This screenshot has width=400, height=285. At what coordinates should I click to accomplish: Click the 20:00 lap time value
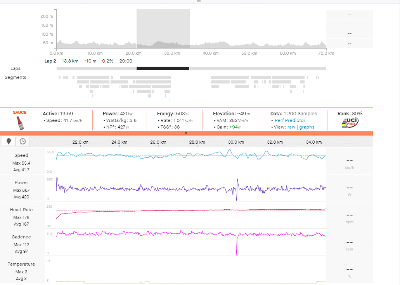126,61
